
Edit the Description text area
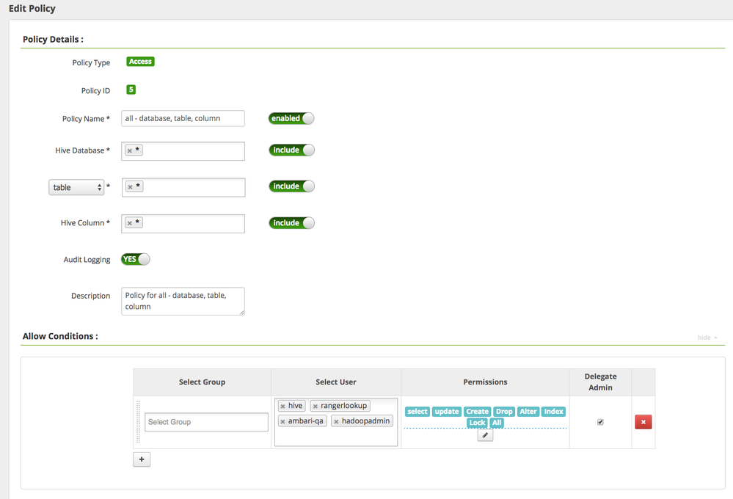click(183, 301)
